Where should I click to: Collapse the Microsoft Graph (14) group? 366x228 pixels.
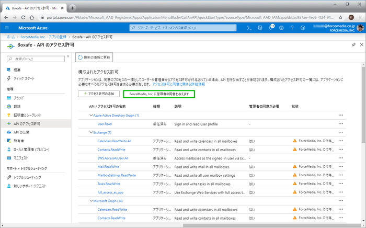(91, 201)
